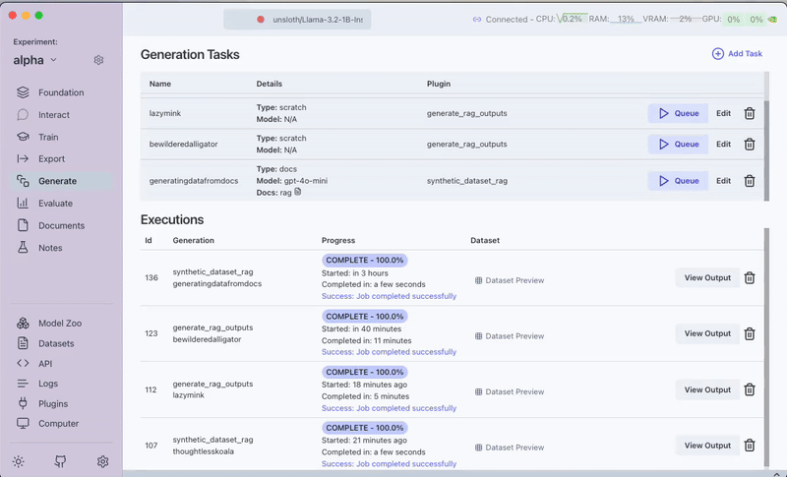The height and width of the screenshot is (477, 787).
Task: Open experiment settings gear next to alpha
Action: click(x=98, y=61)
